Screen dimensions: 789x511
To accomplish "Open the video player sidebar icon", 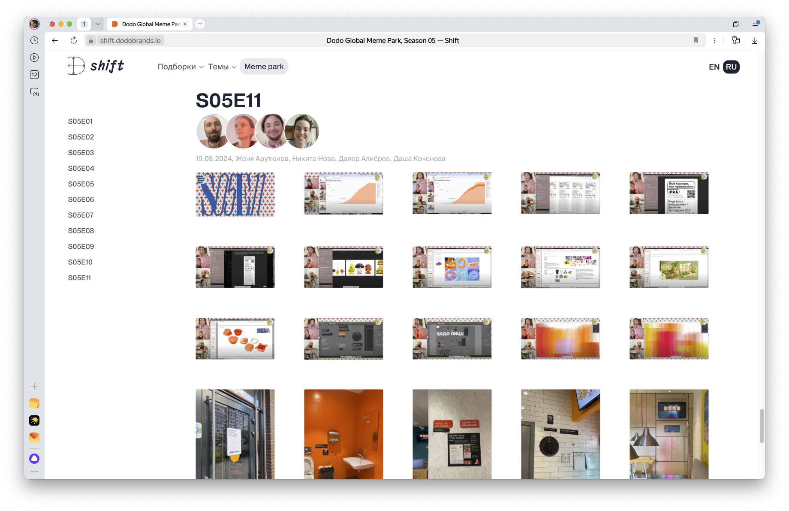I will (34, 57).
